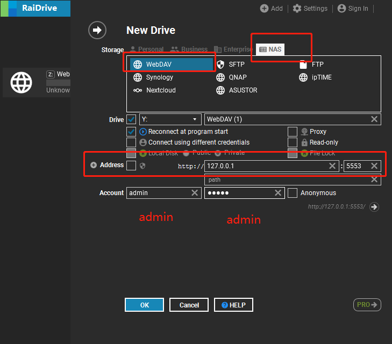Viewport: 392px width, 344px height.
Task: Select the FTP storage type
Action: pyautogui.click(x=311, y=64)
